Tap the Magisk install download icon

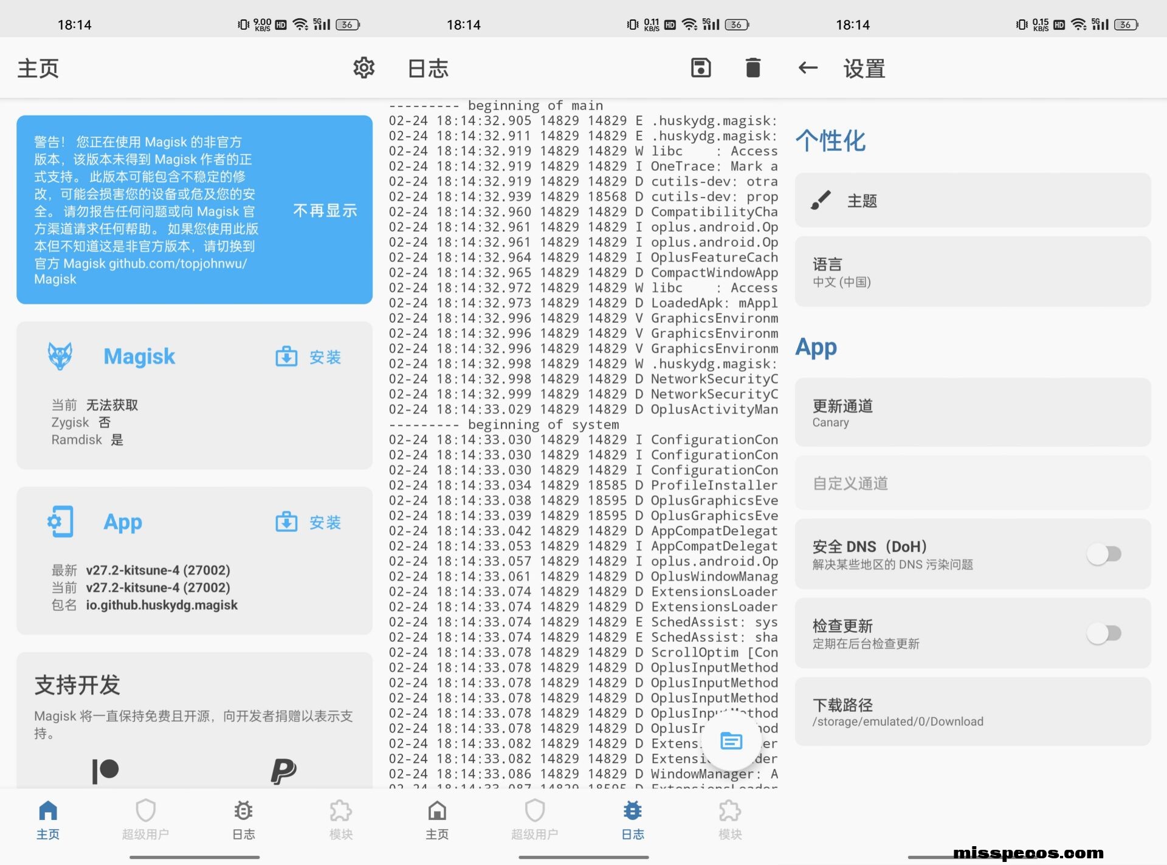[x=286, y=357]
